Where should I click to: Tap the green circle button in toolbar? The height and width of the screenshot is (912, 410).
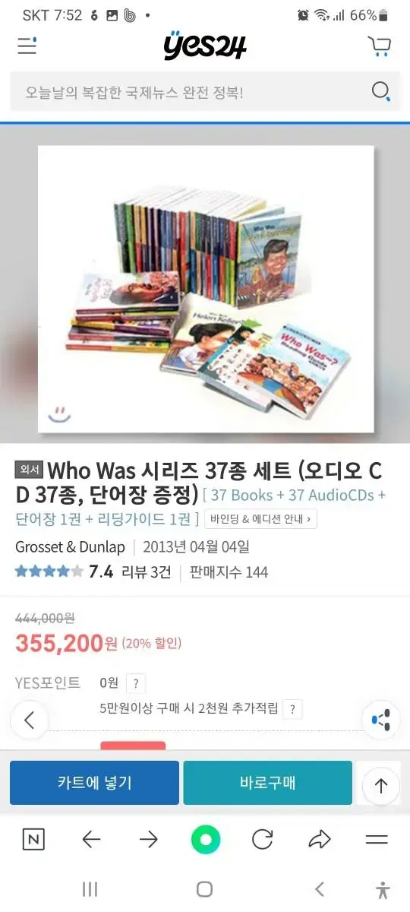coord(205,840)
